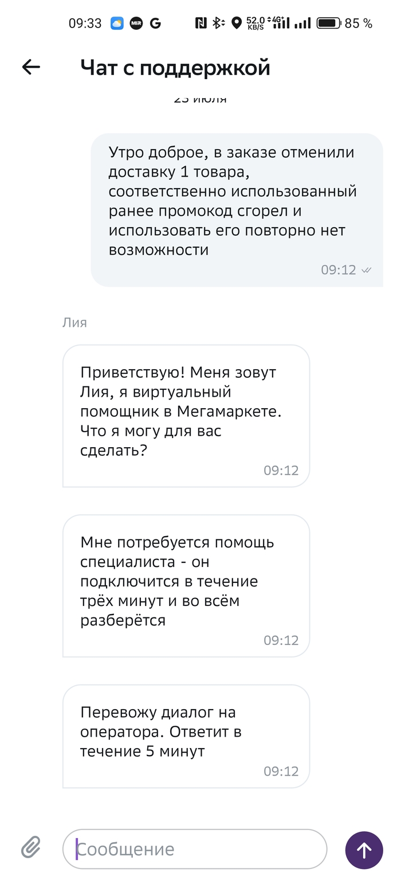Viewport: 401px width, 896px height.
Task: Tap the Bluetooth status icon
Action: tap(218, 23)
